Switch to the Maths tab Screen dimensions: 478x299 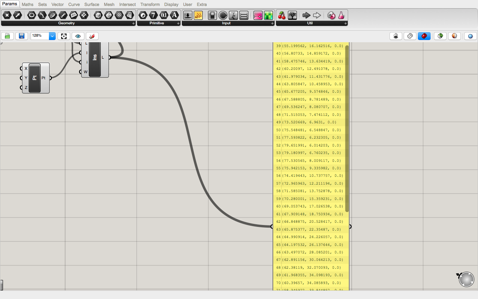click(27, 4)
